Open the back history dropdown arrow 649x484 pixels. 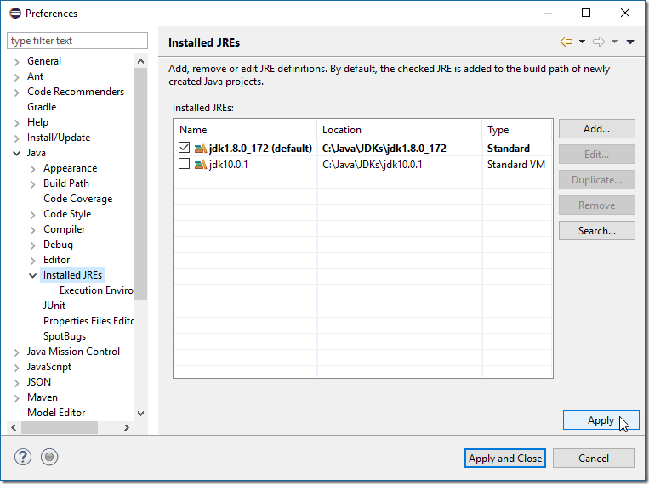coord(582,42)
